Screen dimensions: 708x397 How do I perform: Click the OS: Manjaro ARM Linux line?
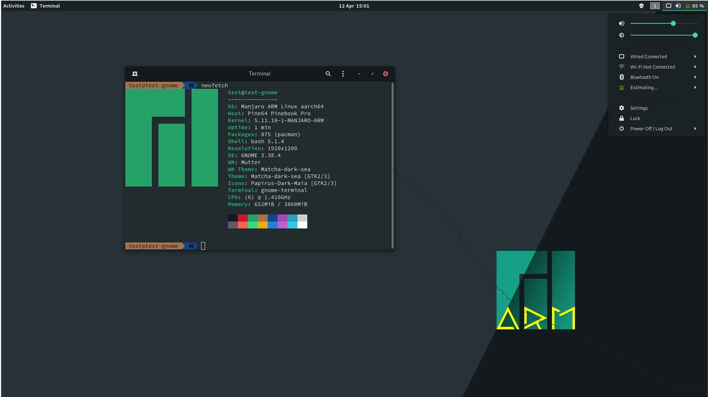tap(276, 107)
